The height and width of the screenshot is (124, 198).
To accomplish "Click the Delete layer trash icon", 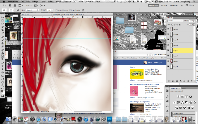I will (x=192, y=81).
